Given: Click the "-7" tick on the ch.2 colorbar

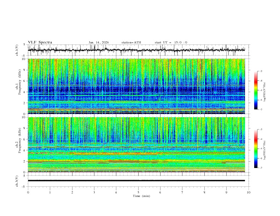Looking at the screenshot, I should (x=261, y=168).
